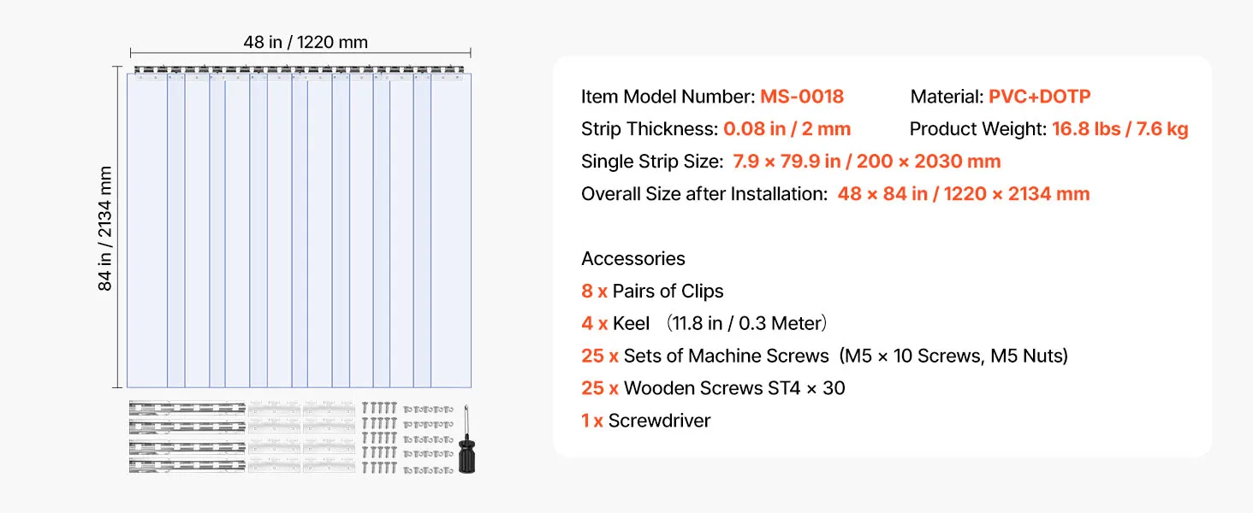Image resolution: width=1253 pixels, height=513 pixels.
Task: Click the group of wooden screws
Action: (x=379, y=437)
